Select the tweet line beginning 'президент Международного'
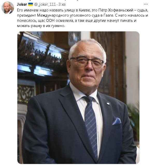 [x=82, y=15]
